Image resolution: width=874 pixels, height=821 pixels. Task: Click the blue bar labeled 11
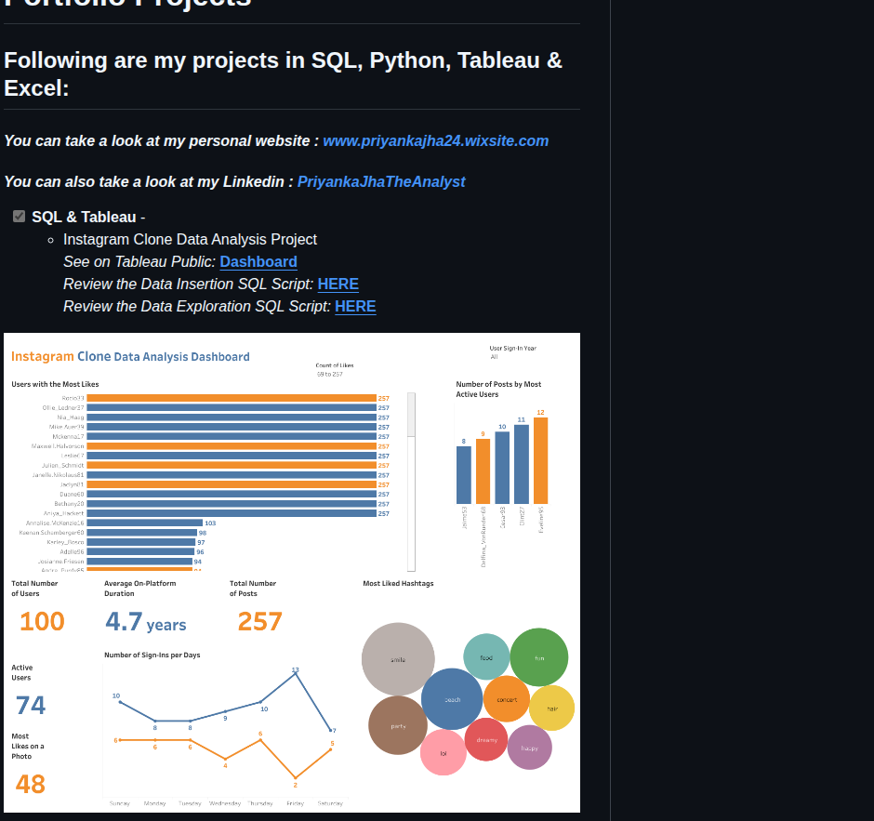click(x=522, y=464)
